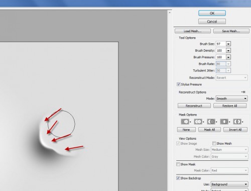Disable the Show Backdrop checkbox
The height and width of the screenshot is (191, 251).
[178, 178]
